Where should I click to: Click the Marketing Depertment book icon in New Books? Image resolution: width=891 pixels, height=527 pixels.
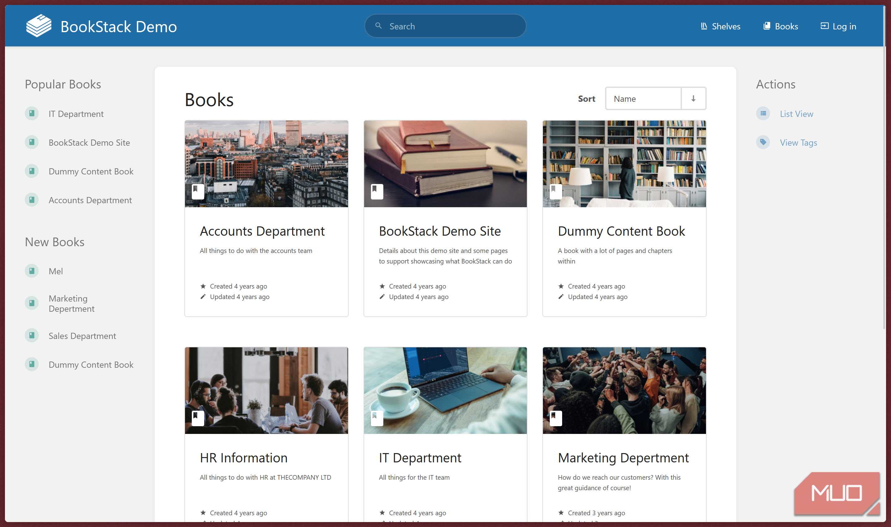point(32,303)
